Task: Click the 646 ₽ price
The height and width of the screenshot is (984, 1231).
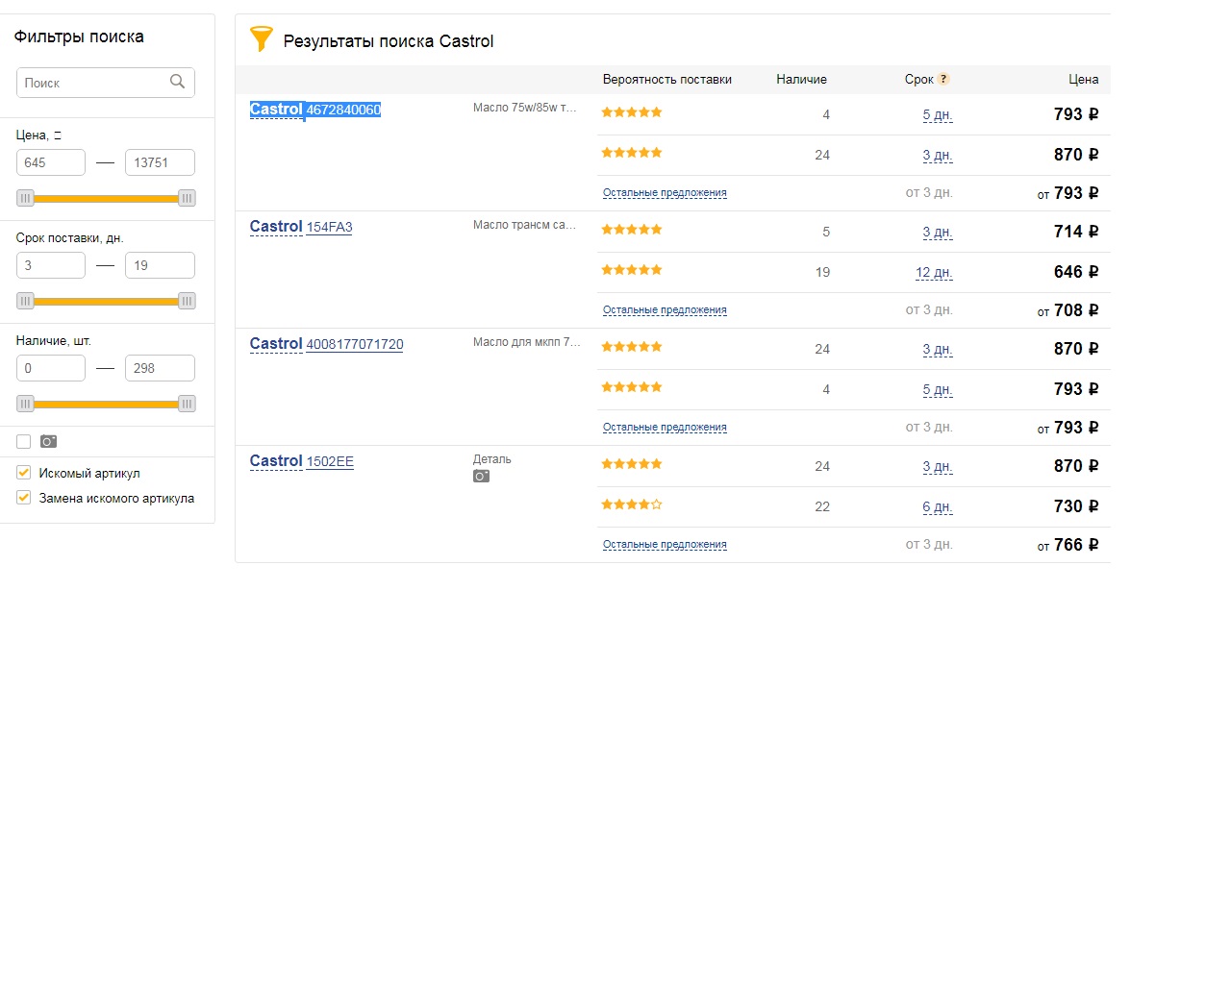Action: pyautogui.click(x=1076, y=272)
